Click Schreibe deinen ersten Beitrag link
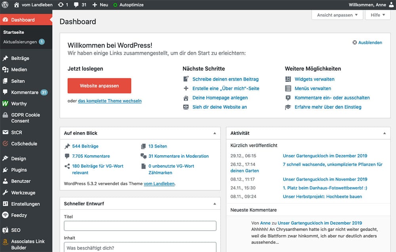Image resolution: width=396 pixels, height=252 pixels. 225,79
